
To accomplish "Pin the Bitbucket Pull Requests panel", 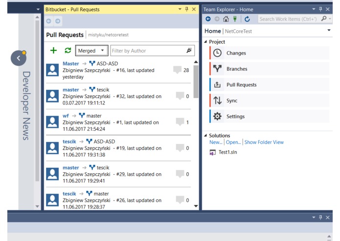I will point(187,9).
